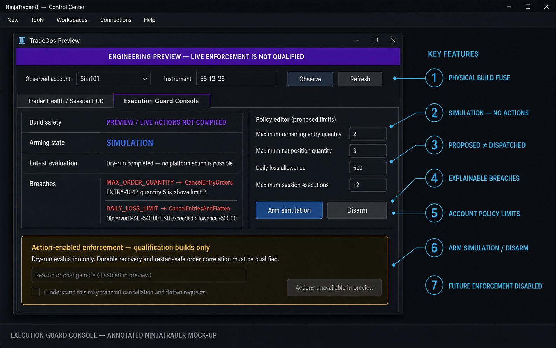The height and width of the screenshot is (348, 556).
Task: Click the Instrument field containing ES 12-26
Action: [x=236, y=79]
